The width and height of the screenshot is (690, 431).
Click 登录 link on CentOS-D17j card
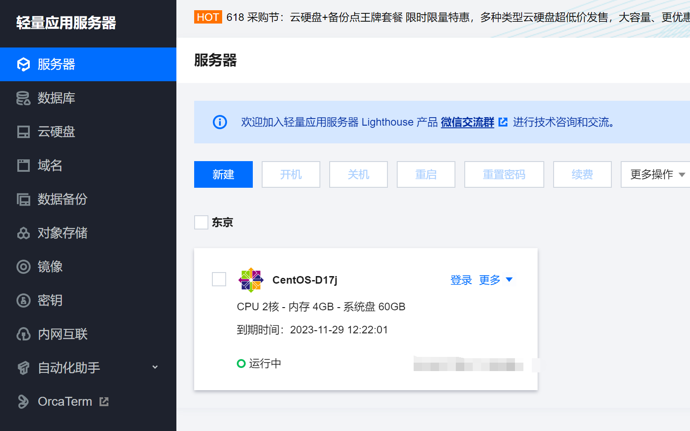461,280
